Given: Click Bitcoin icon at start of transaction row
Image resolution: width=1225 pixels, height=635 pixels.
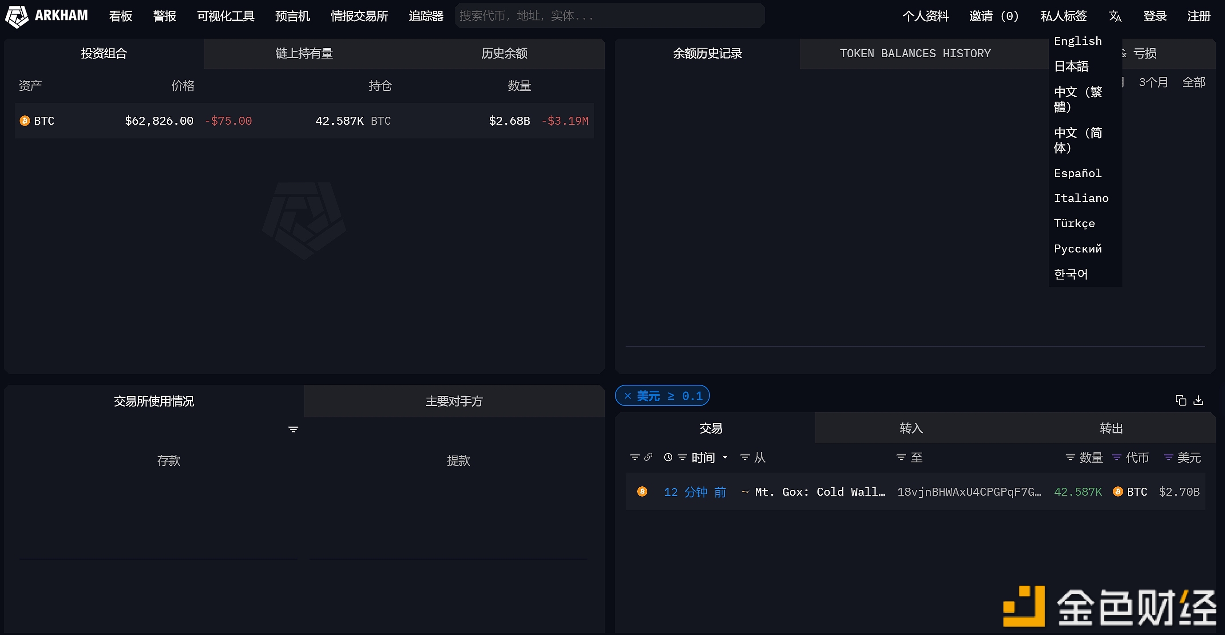Looking at the screenshot, I should (x=642, y=492).
